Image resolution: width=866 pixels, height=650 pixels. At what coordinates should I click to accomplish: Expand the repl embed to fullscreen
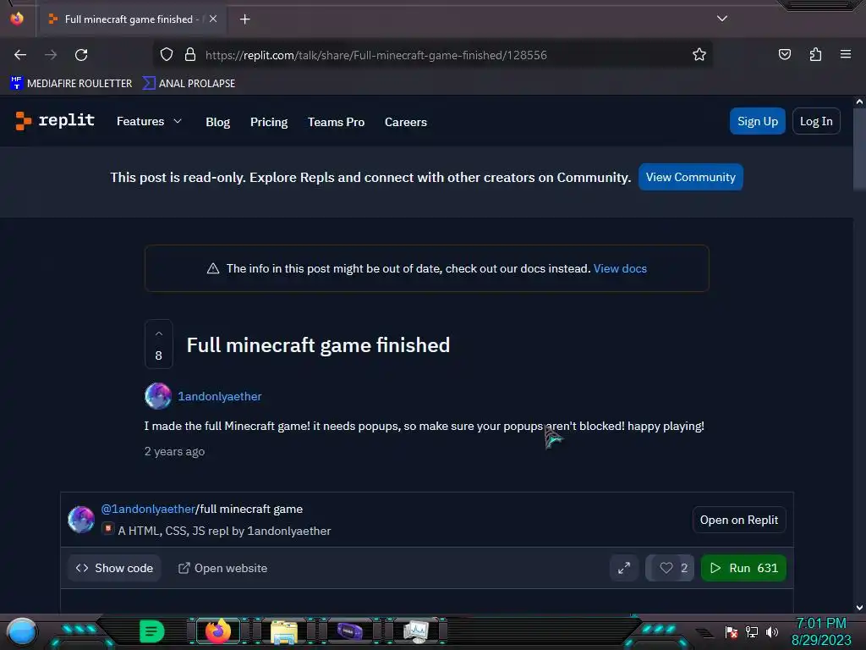[x=624, y=568]
